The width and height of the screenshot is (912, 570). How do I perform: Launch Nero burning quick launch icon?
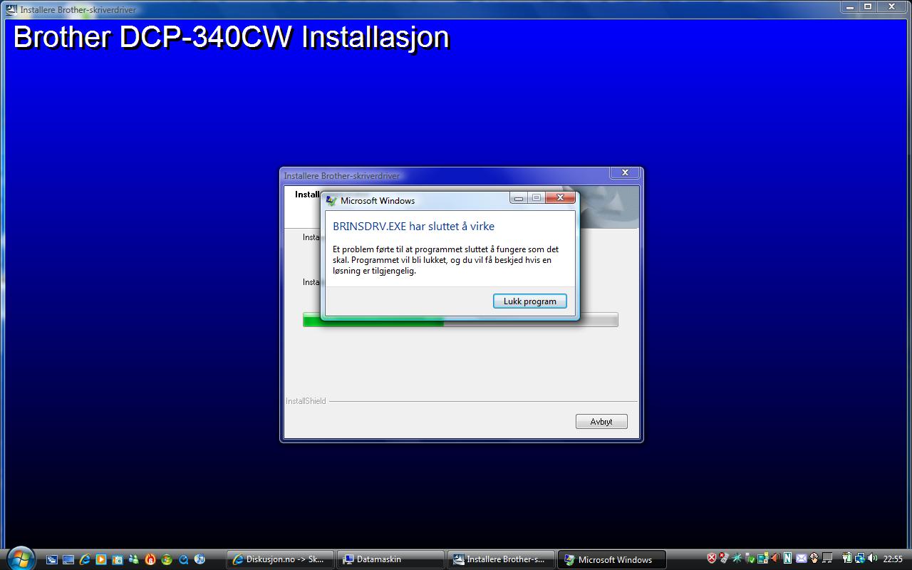(150, 559)
